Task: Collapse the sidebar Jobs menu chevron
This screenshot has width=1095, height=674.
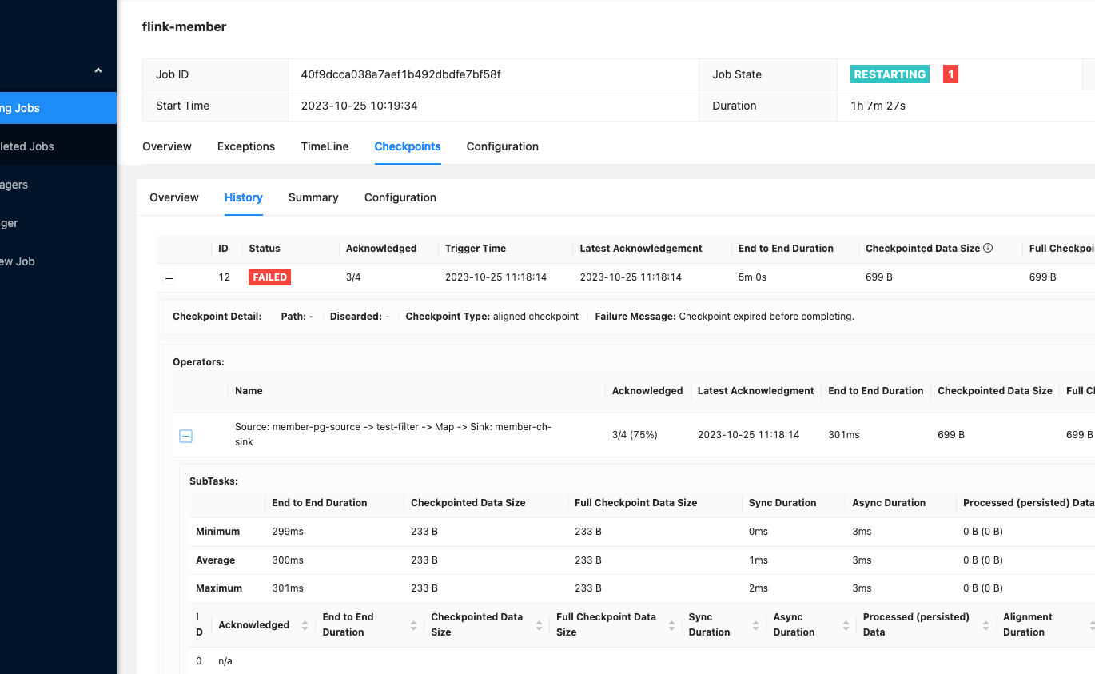Action: (98, 70)
